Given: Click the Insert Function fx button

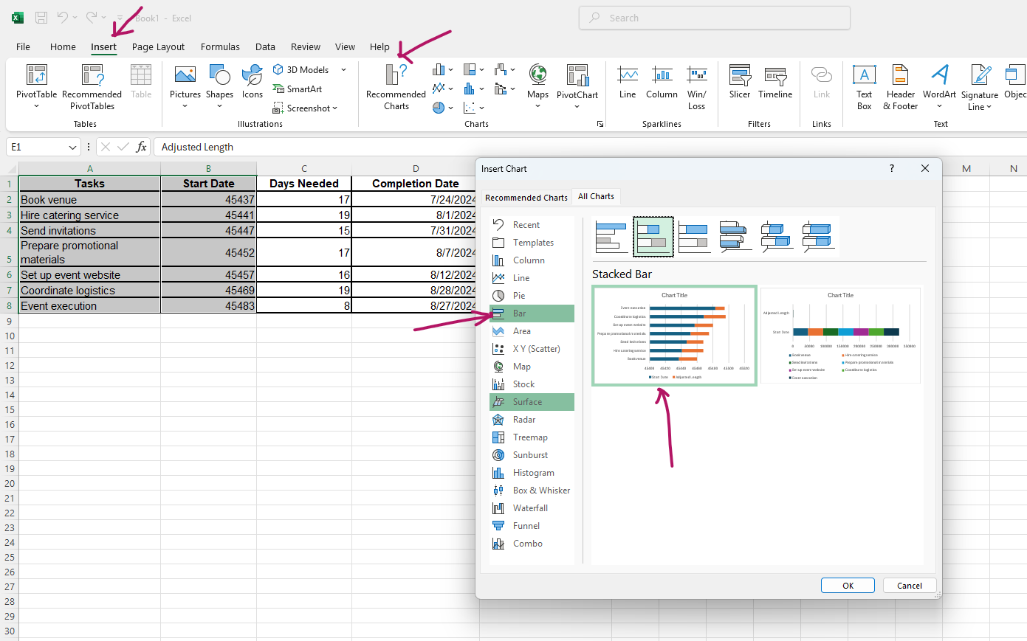Looking at the screenshot, I should (141, 147).
